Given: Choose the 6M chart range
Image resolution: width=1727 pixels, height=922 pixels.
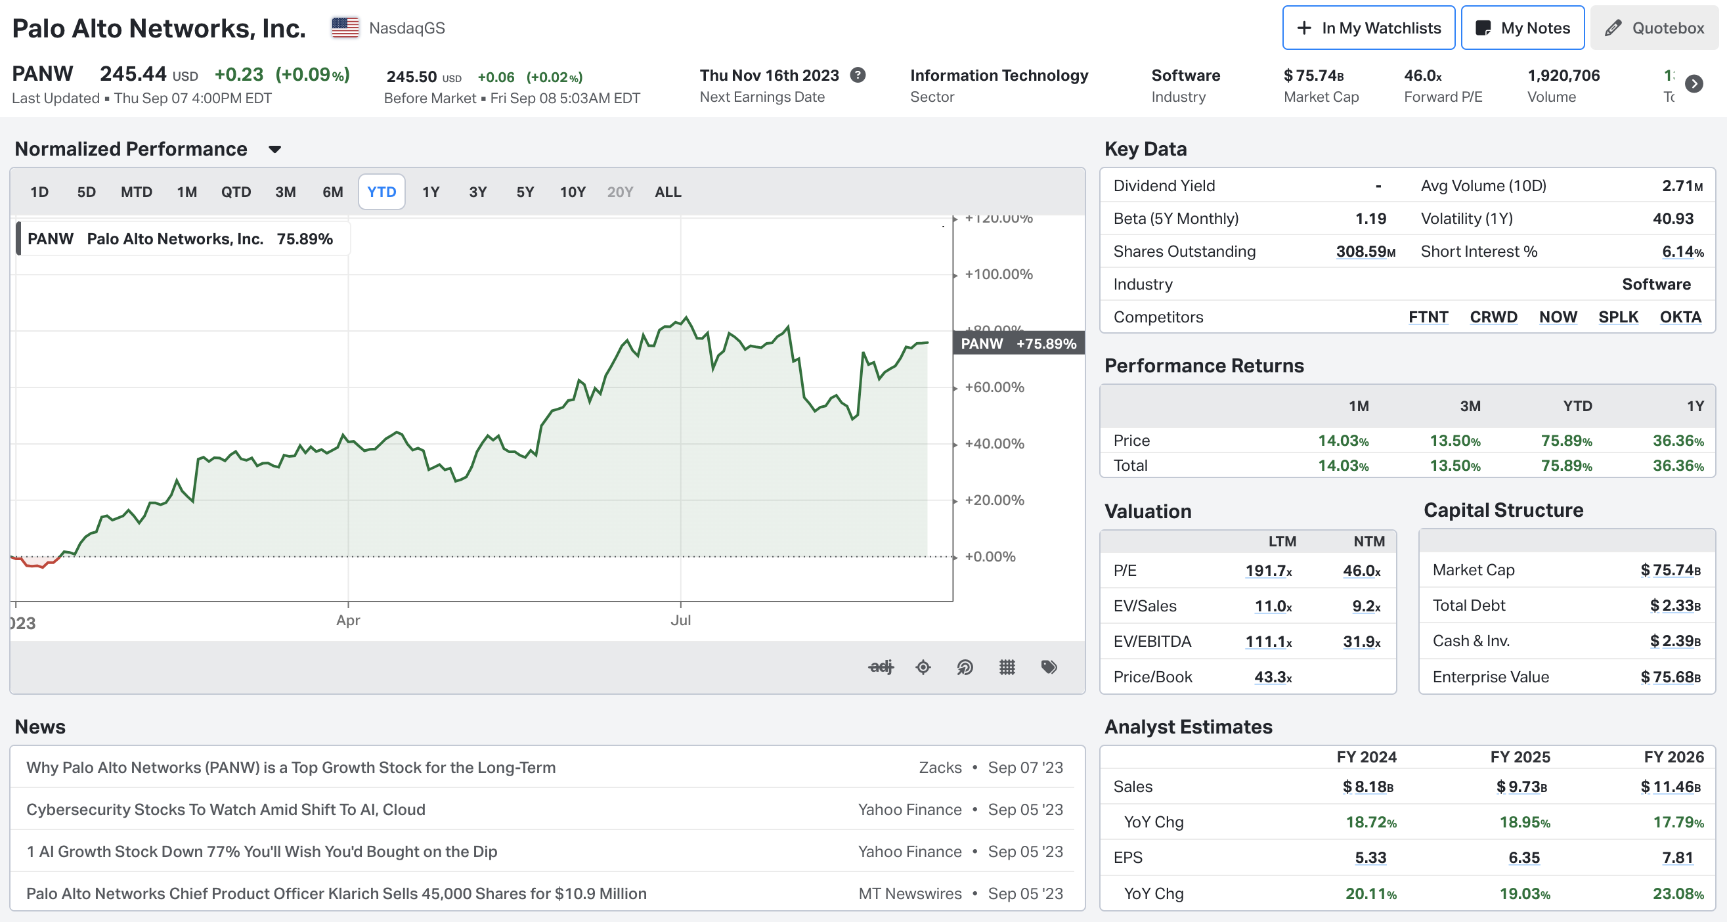Looking at the screenshot, I should click(332, 192).
